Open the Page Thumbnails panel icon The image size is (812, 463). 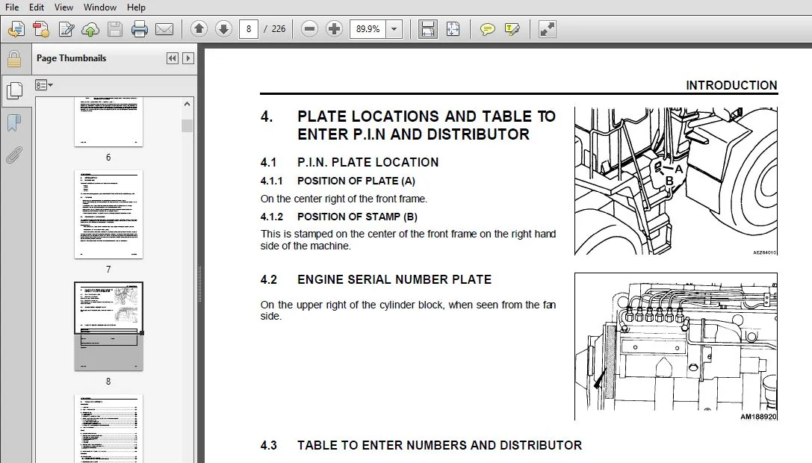click(x=14, y=90)
